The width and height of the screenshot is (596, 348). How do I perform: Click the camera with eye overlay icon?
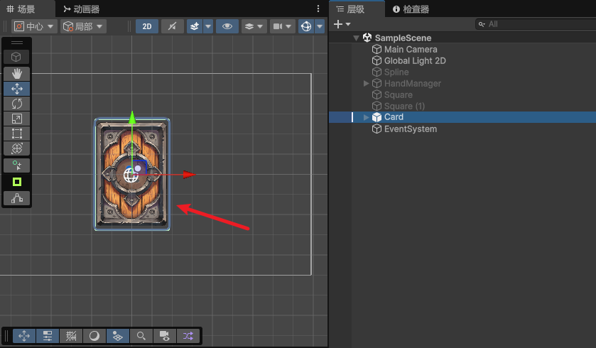tap(165, 336)
